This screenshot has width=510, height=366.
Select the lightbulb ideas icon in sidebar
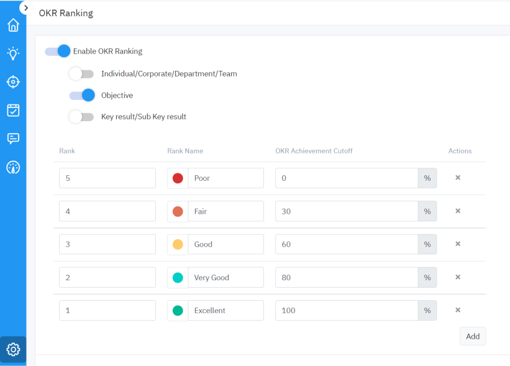[13, 53]
